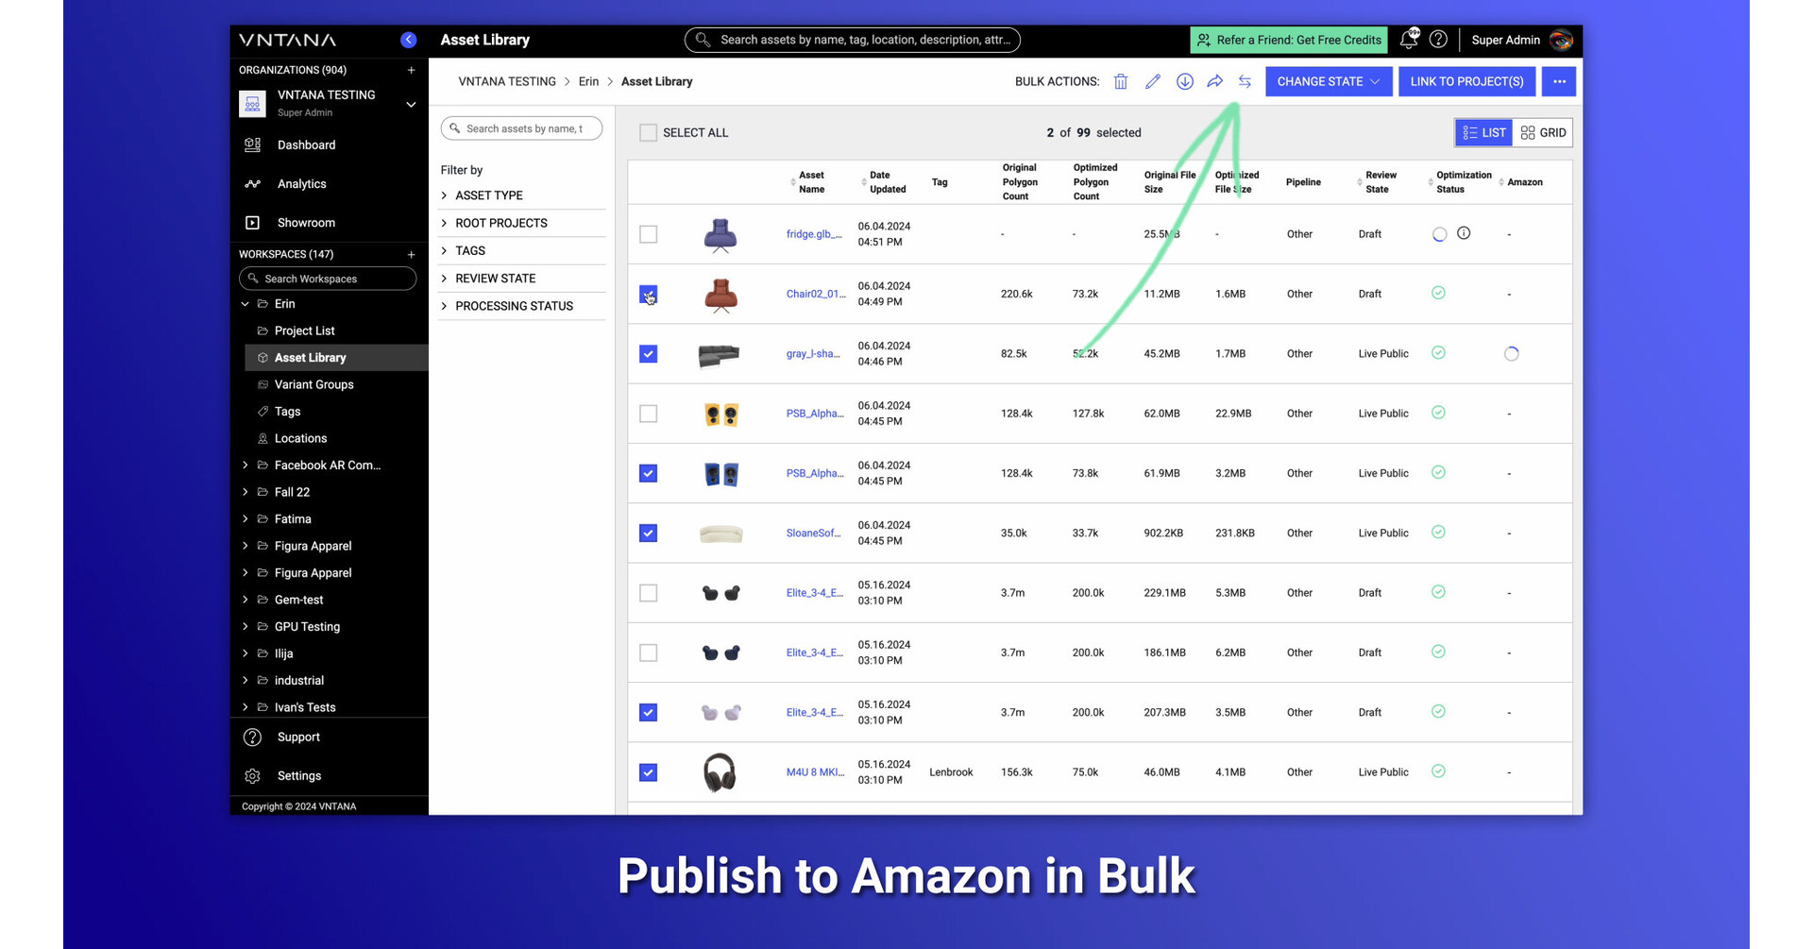
Task: Click the LINK TO PROJECT(S) button
Action: 1466,81
